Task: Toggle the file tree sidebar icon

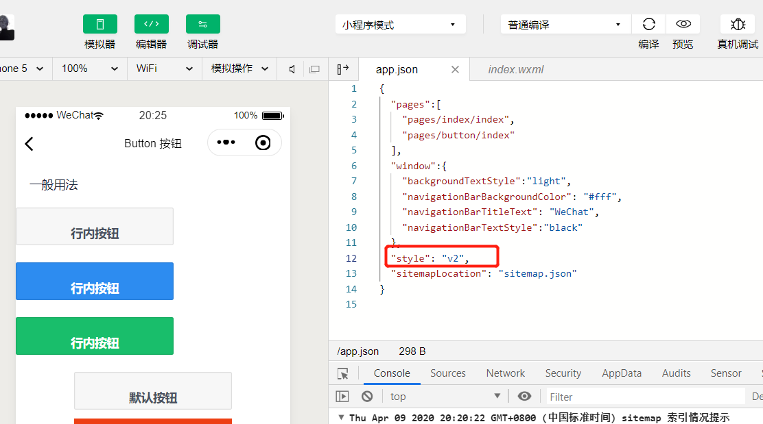Action: point(343,69)
